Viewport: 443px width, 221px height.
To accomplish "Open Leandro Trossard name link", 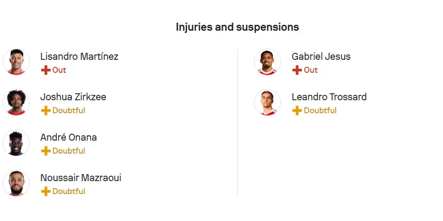I will point(329,97).
